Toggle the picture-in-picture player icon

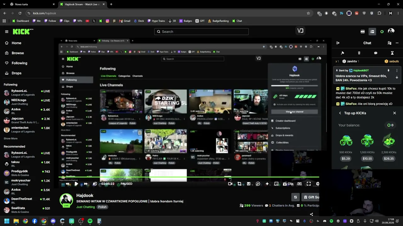point(276,184)
